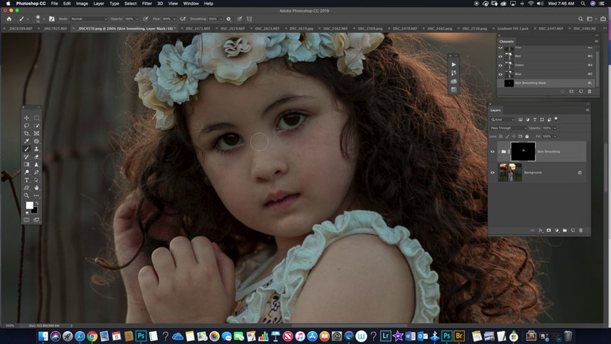Image resolution: width=611 pixels, height=344 pixels.
Task: Click the Play action icon in side strip
Action: click(453, 64)
